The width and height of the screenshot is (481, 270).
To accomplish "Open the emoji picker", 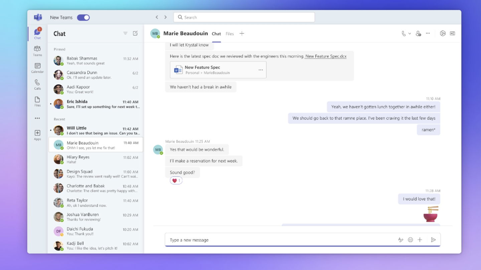I will pos(411,240).
